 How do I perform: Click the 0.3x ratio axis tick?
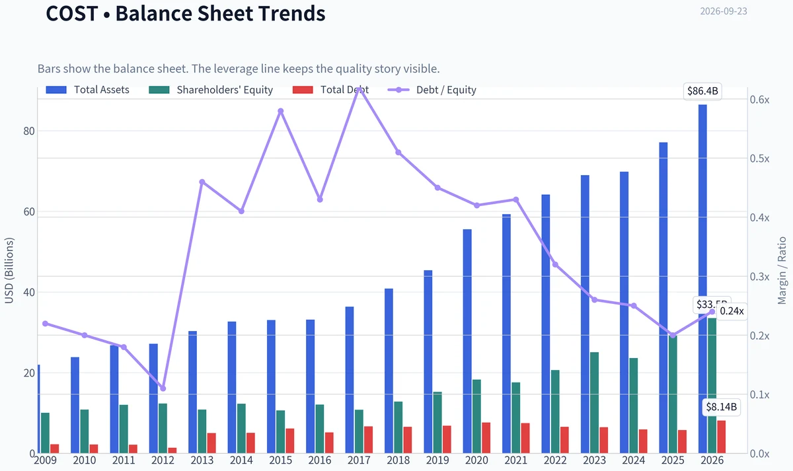[760, 277]
